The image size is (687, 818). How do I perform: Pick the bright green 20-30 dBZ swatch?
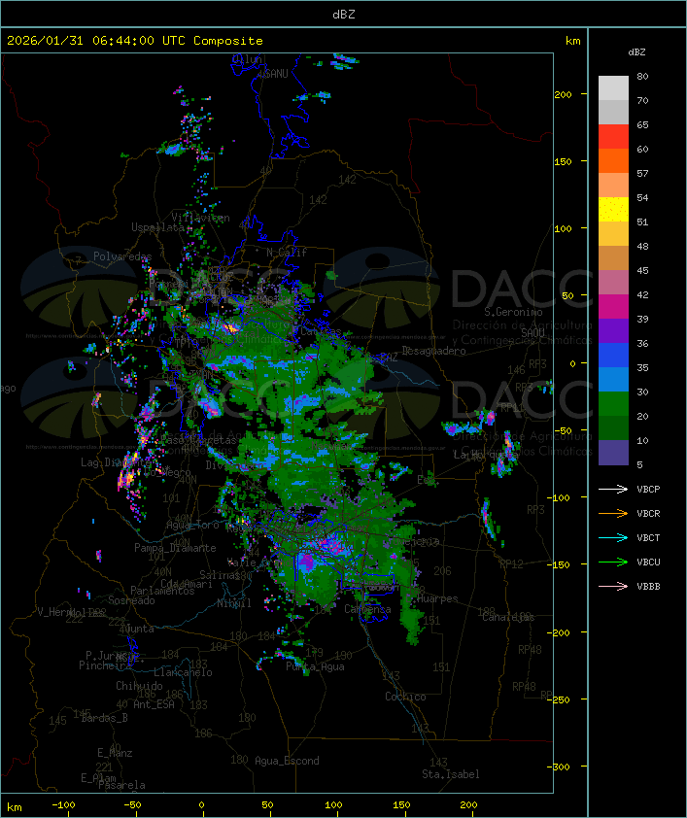[613, 404]
